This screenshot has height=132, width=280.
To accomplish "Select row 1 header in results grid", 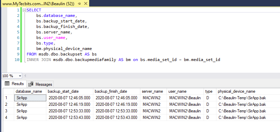I will (x=8, y=98).
